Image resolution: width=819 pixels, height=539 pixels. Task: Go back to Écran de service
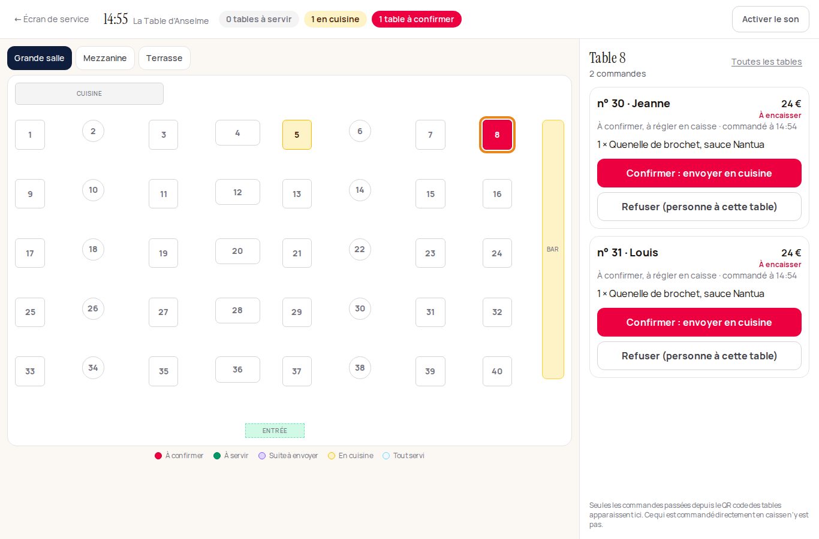(52, 19)
